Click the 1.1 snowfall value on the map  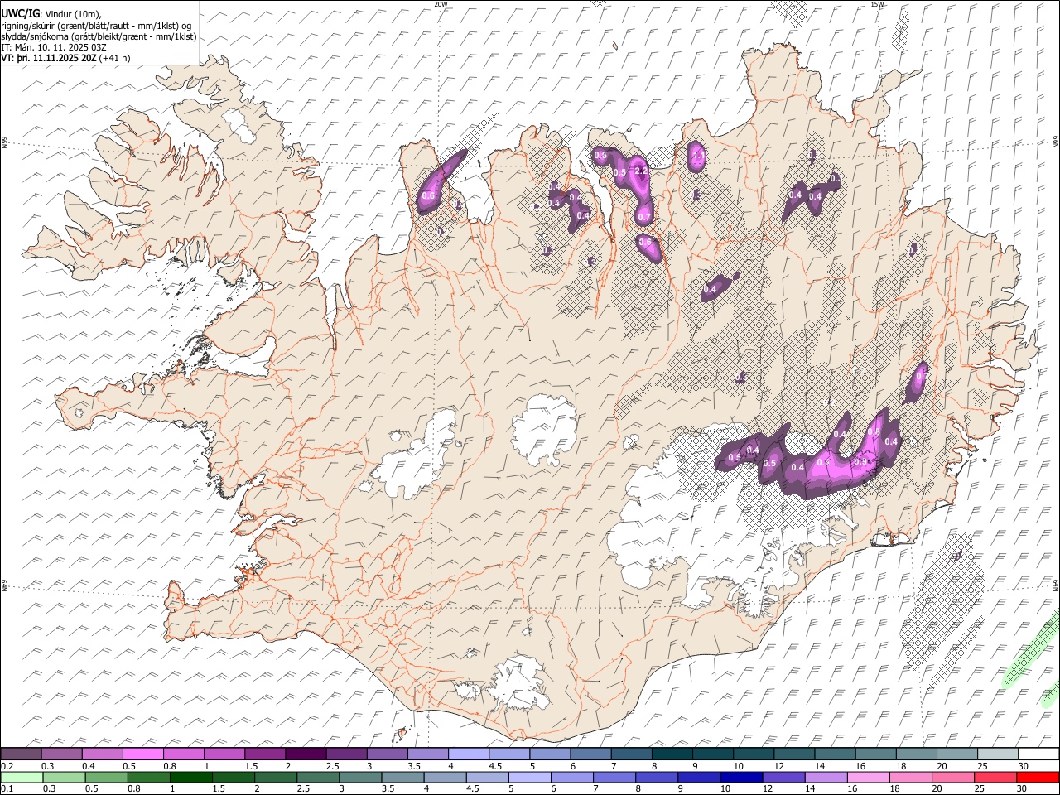697,155
